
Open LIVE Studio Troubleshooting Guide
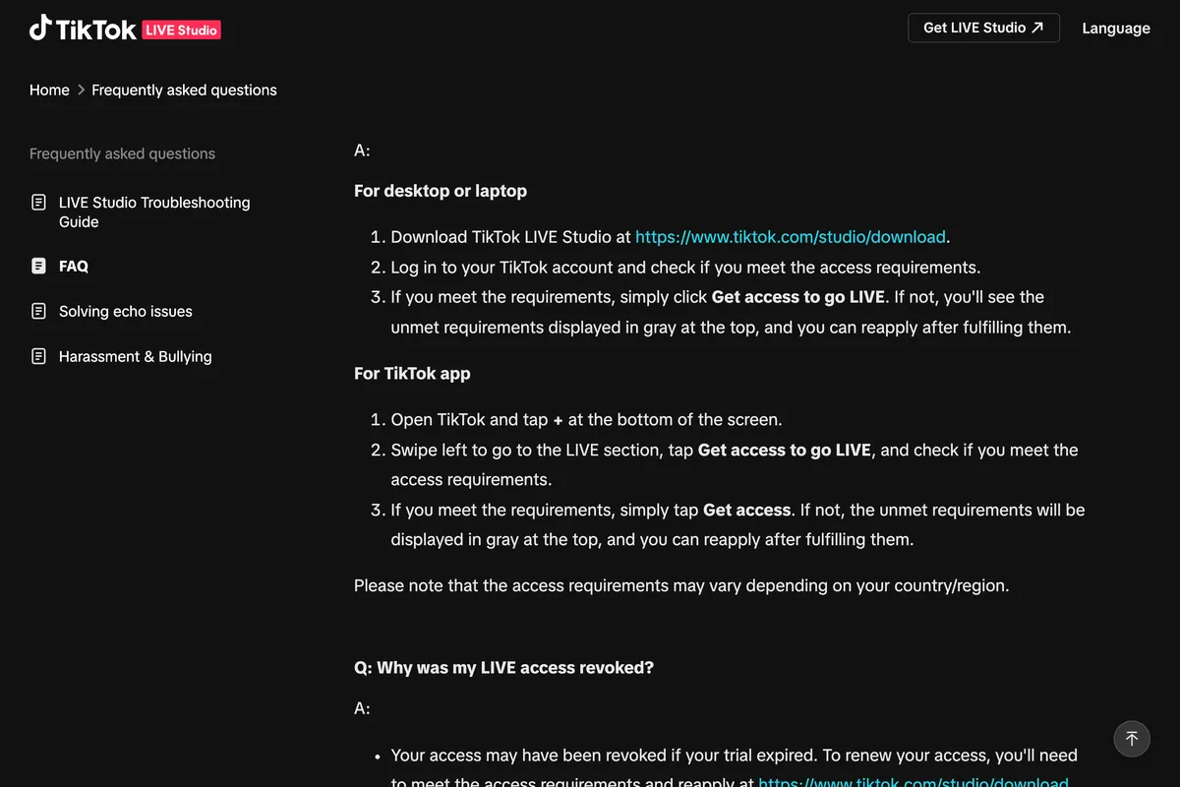[x=154, y=212]
